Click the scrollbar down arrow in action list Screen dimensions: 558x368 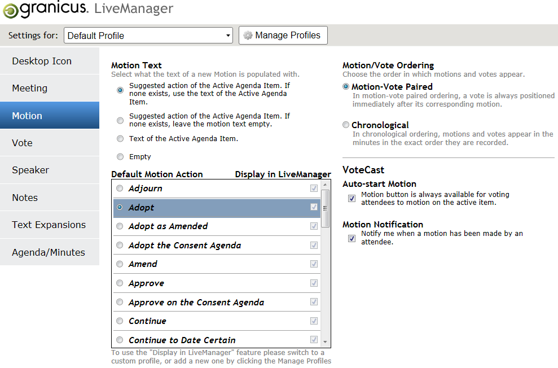(326, 341)
